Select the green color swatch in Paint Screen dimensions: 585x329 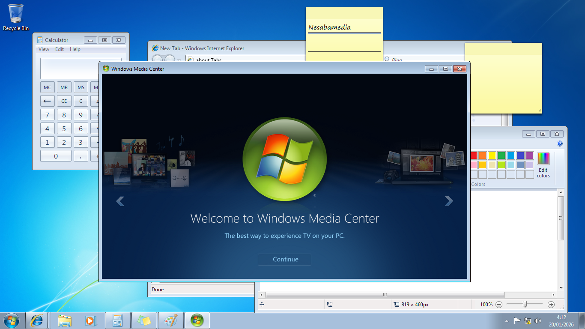click(501, 156)
